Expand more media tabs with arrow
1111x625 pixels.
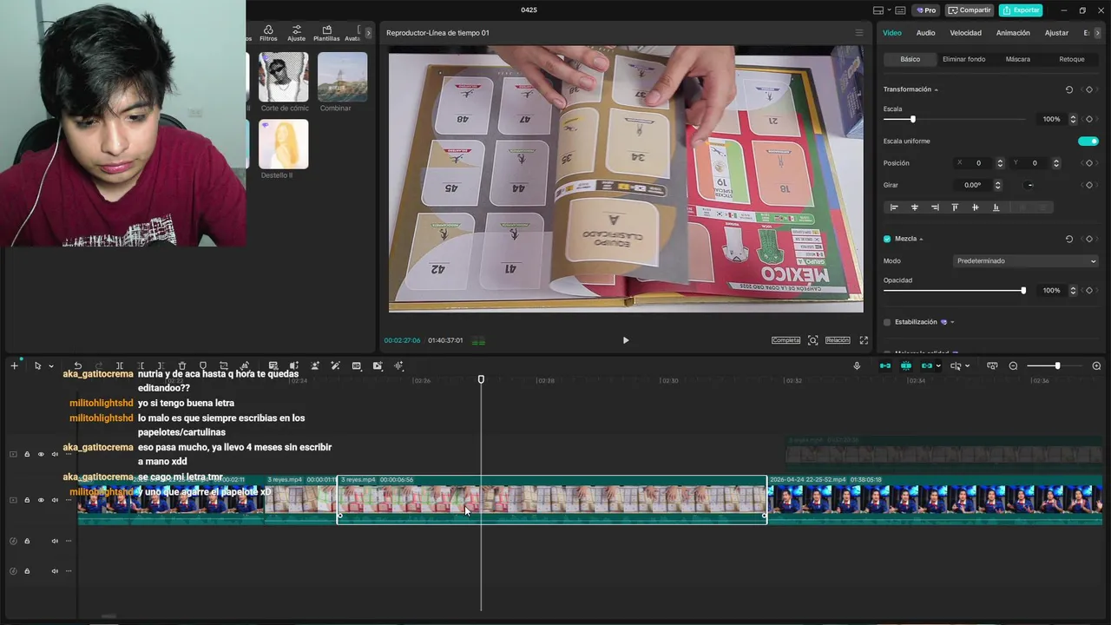tap(368, 33)
